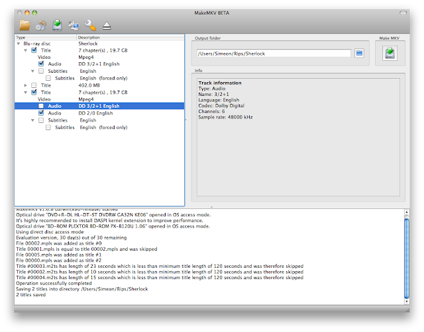Collapse Subtitles under the last title
The height and width of the screenshot is (332, 424).
32,120
